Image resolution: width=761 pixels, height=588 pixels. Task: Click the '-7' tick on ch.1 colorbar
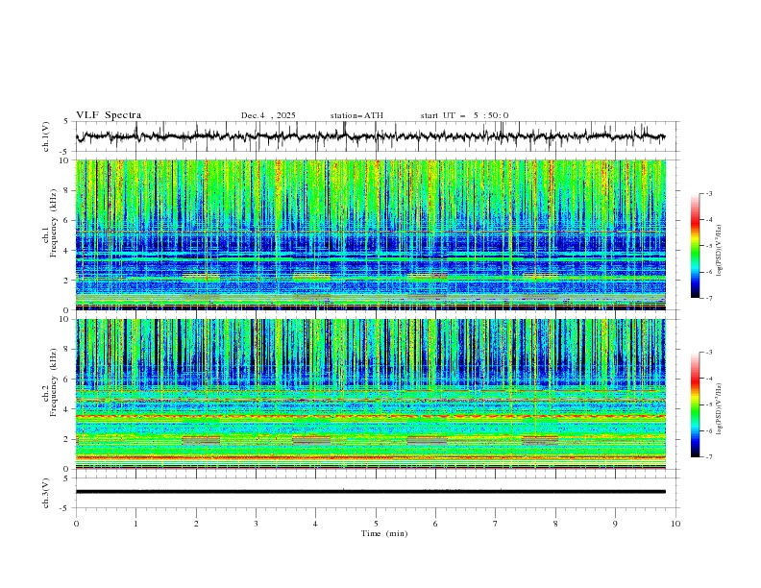(x=709, y=299)
